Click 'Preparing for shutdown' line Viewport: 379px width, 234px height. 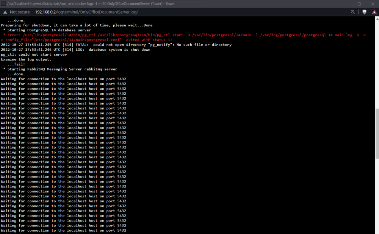(x=77, y=25)
